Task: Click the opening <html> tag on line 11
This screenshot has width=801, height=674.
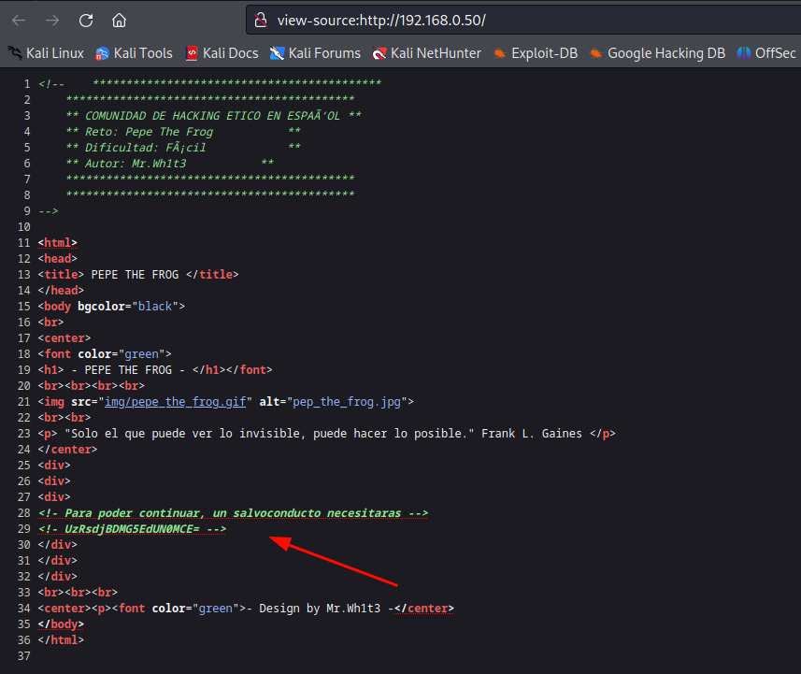Action: pyautogui.click(x=58, y=242)
